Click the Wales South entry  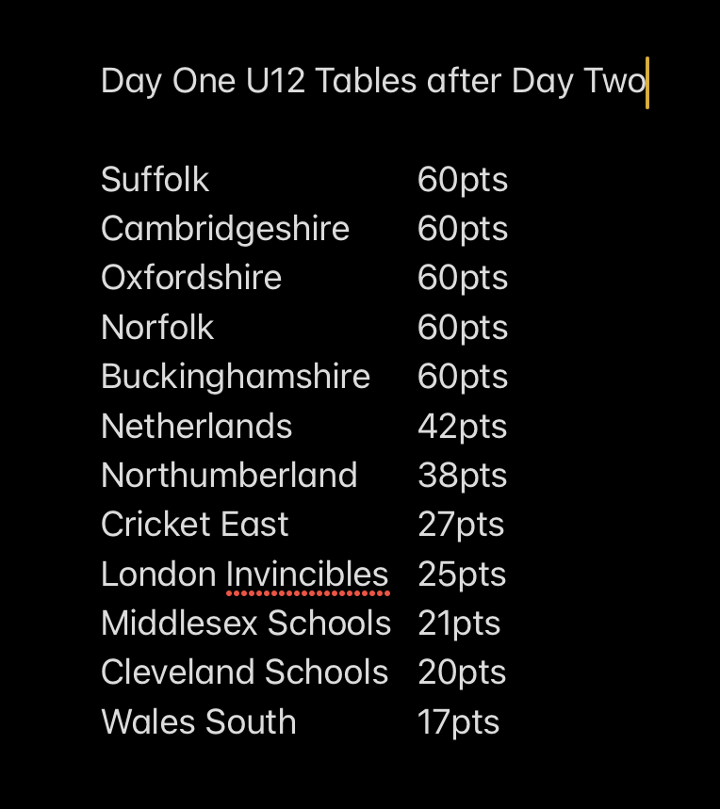(199, 721)
